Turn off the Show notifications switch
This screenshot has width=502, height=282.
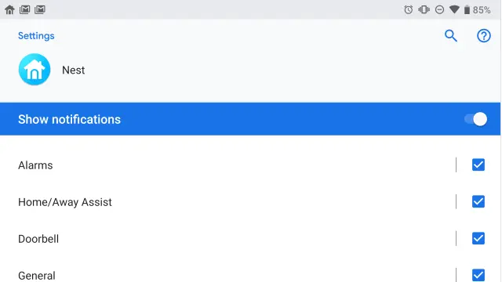pos(476,119)
